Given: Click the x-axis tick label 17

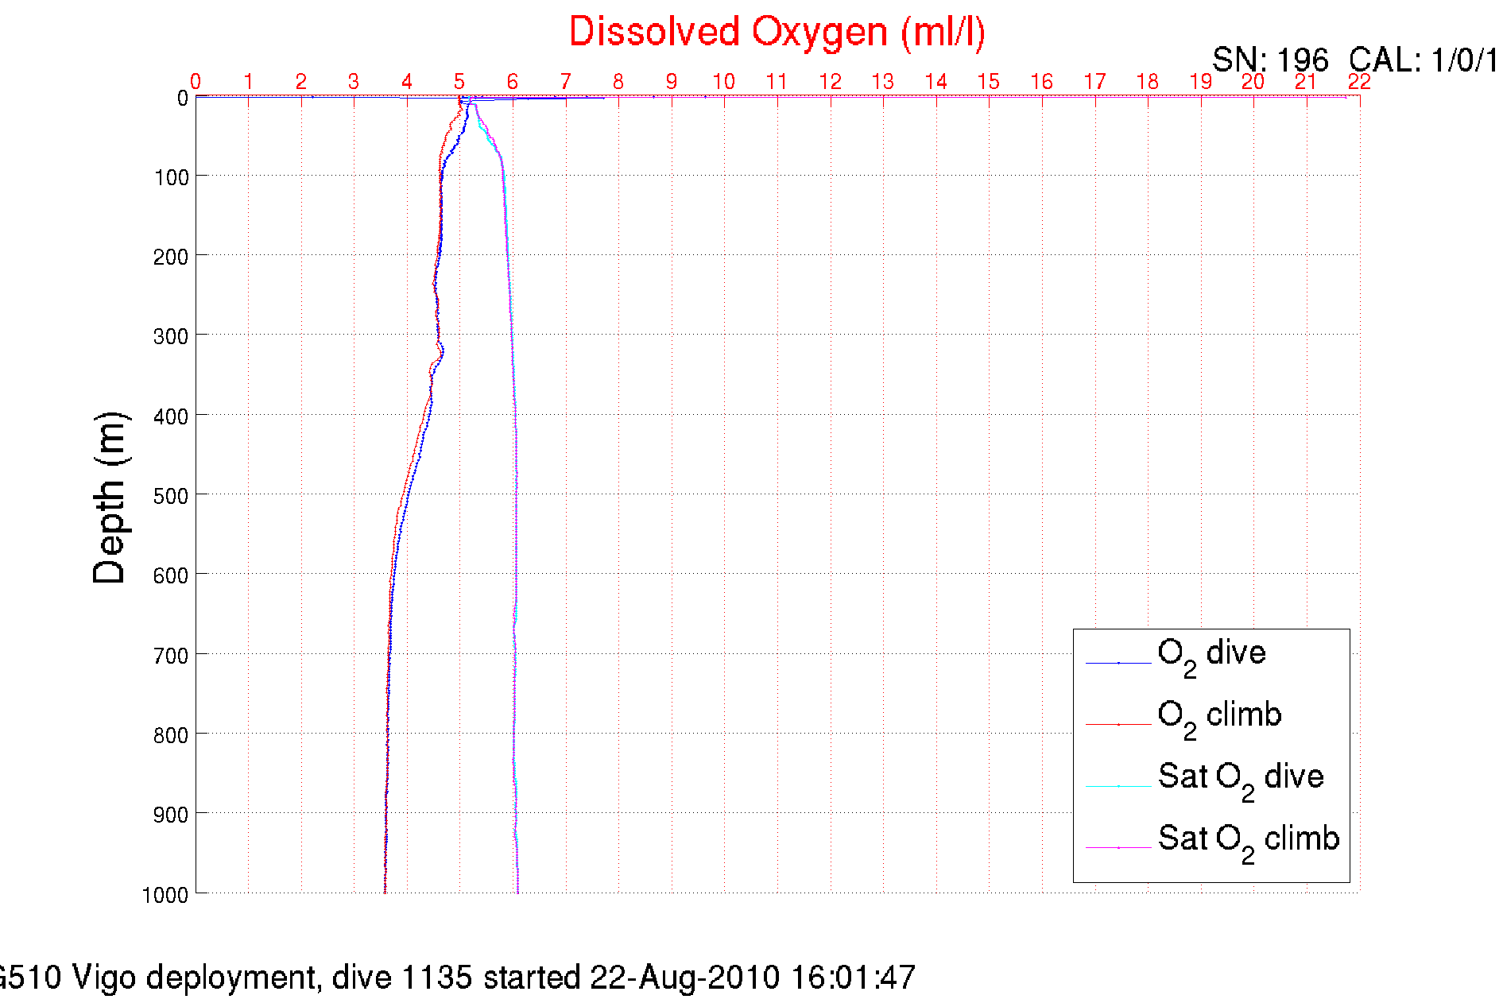Looking at the screenshot, I should pos(1094,82).
